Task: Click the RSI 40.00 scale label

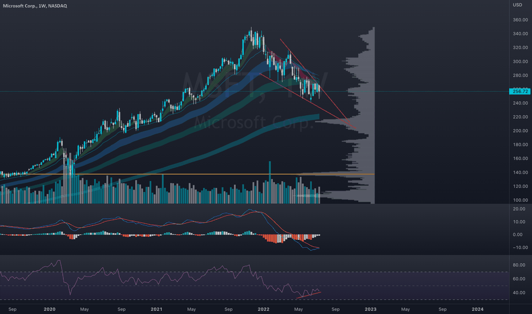Action: click(x=519, y=293)
